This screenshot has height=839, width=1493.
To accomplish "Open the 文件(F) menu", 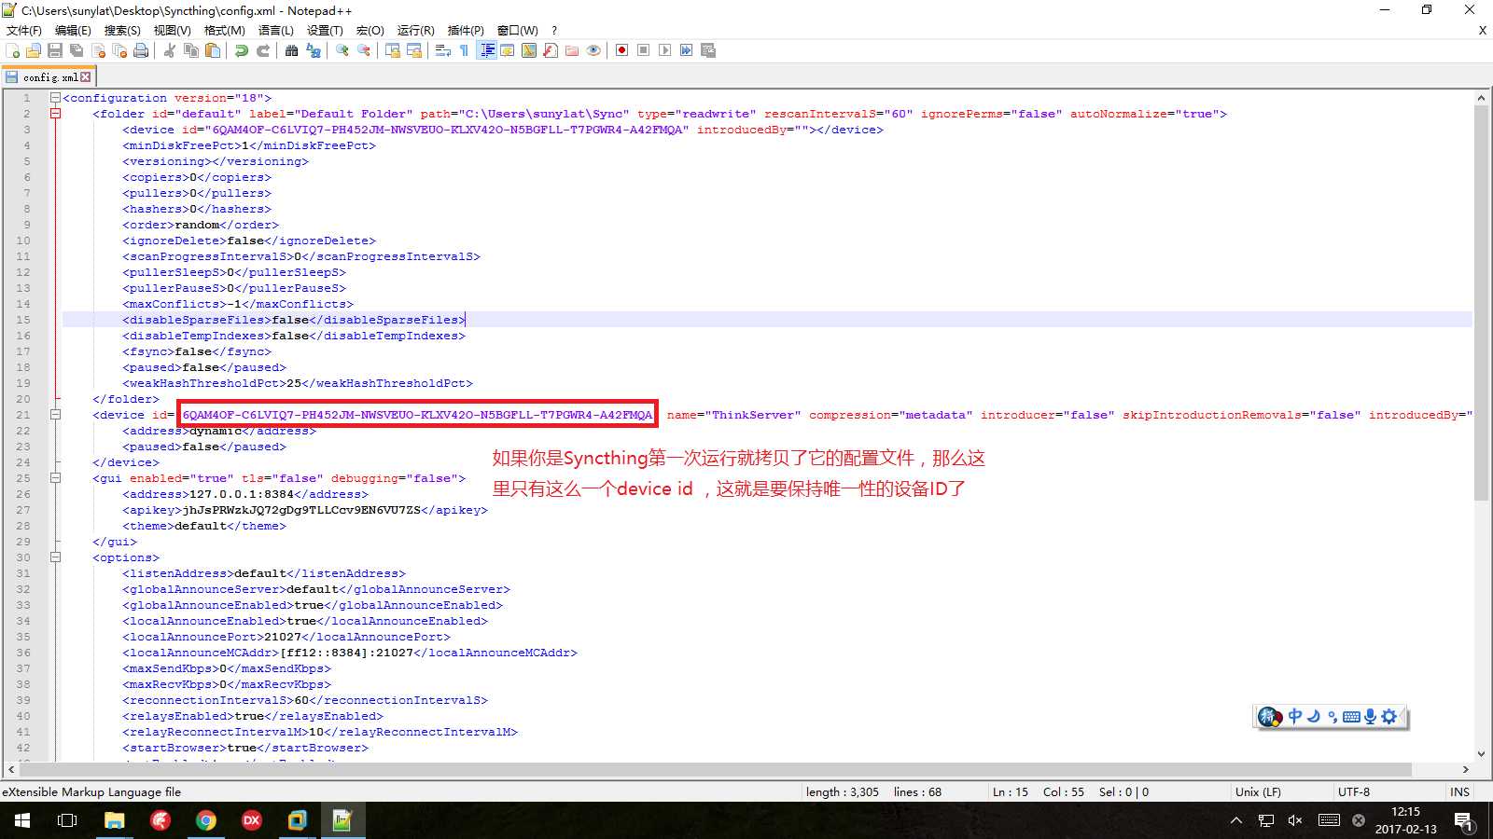I will coord(24,30).
